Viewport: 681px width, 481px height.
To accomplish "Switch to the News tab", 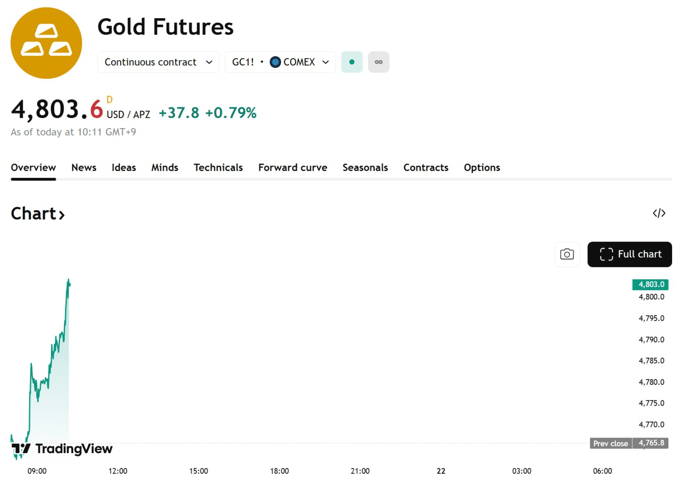I will [x=84, y=168].
